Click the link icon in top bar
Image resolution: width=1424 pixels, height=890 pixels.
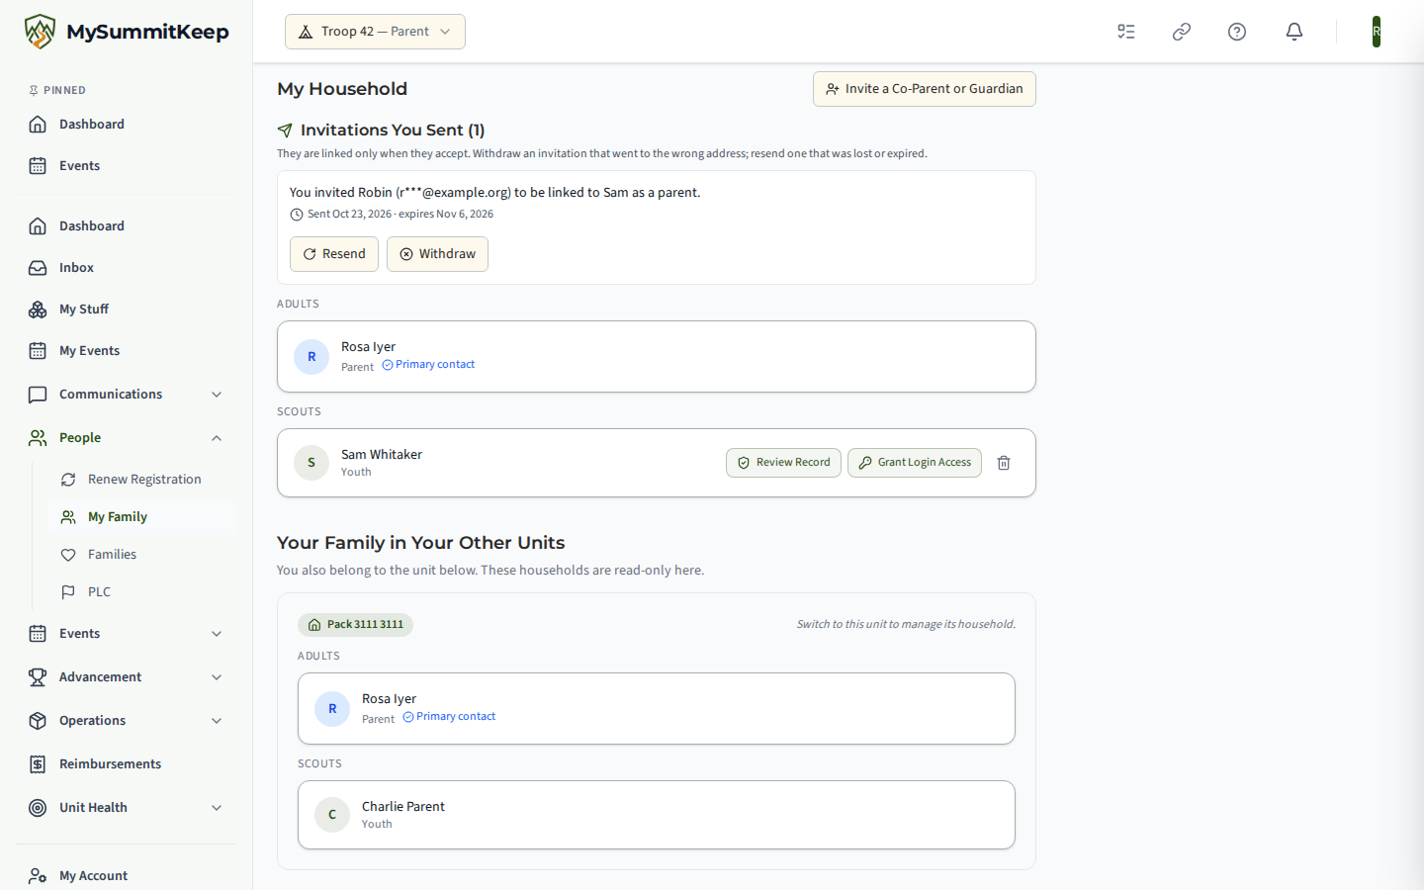pos(1182,32)
